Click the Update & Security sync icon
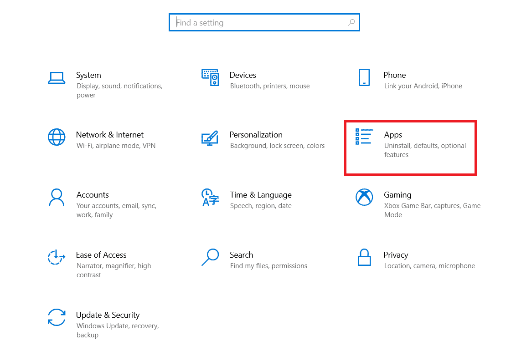This screenshot has width=516, height=346. pos(57,317)
